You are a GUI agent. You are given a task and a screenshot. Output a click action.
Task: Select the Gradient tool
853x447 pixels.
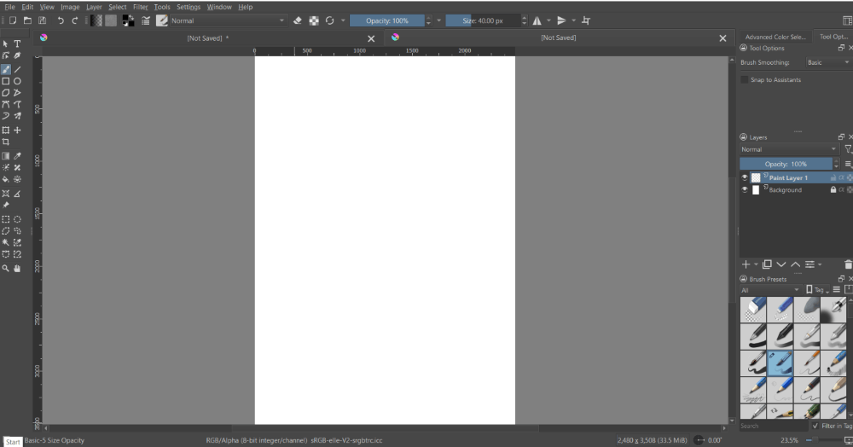click(5, 156)
